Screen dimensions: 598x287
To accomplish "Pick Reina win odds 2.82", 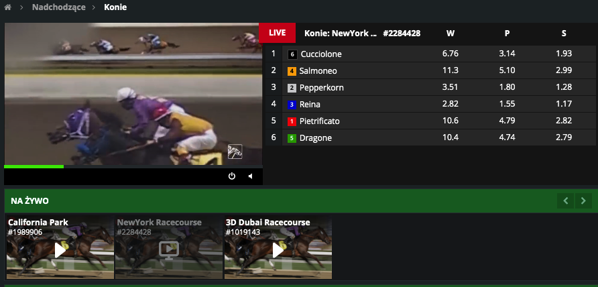I will tap(450, 104).
